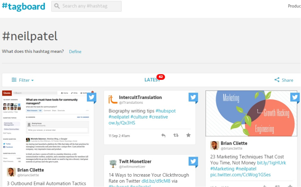Click the Twitter badge on the IntercultTranslation card
Screen dimensions: 301x187
193,98
